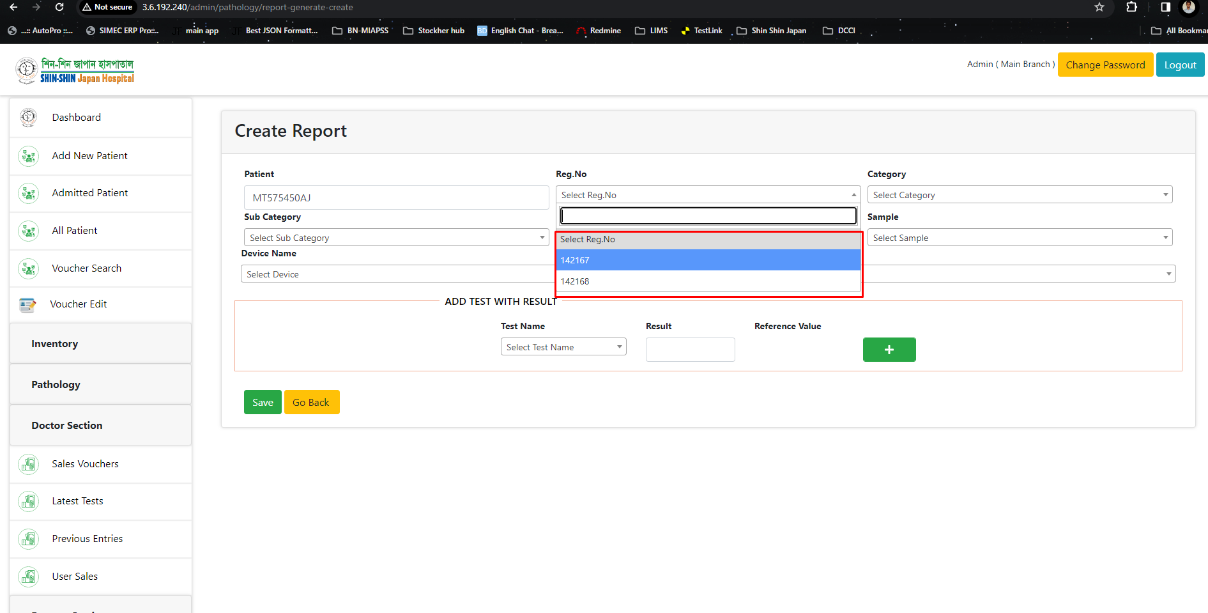Expand the Inventory sidebar section

click(x=100, y=344)
